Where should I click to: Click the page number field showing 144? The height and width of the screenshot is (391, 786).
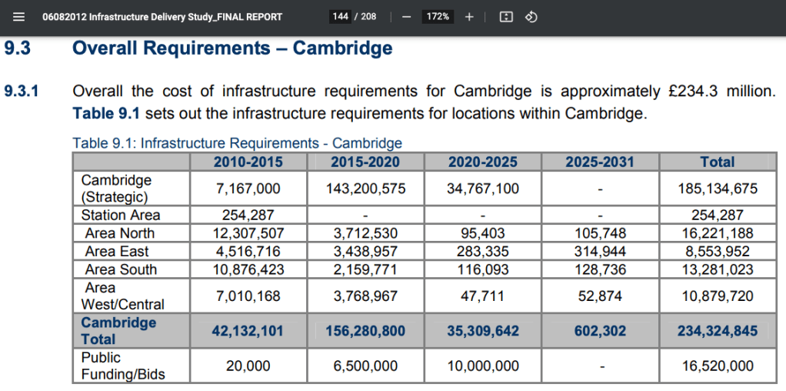[340, 16]
